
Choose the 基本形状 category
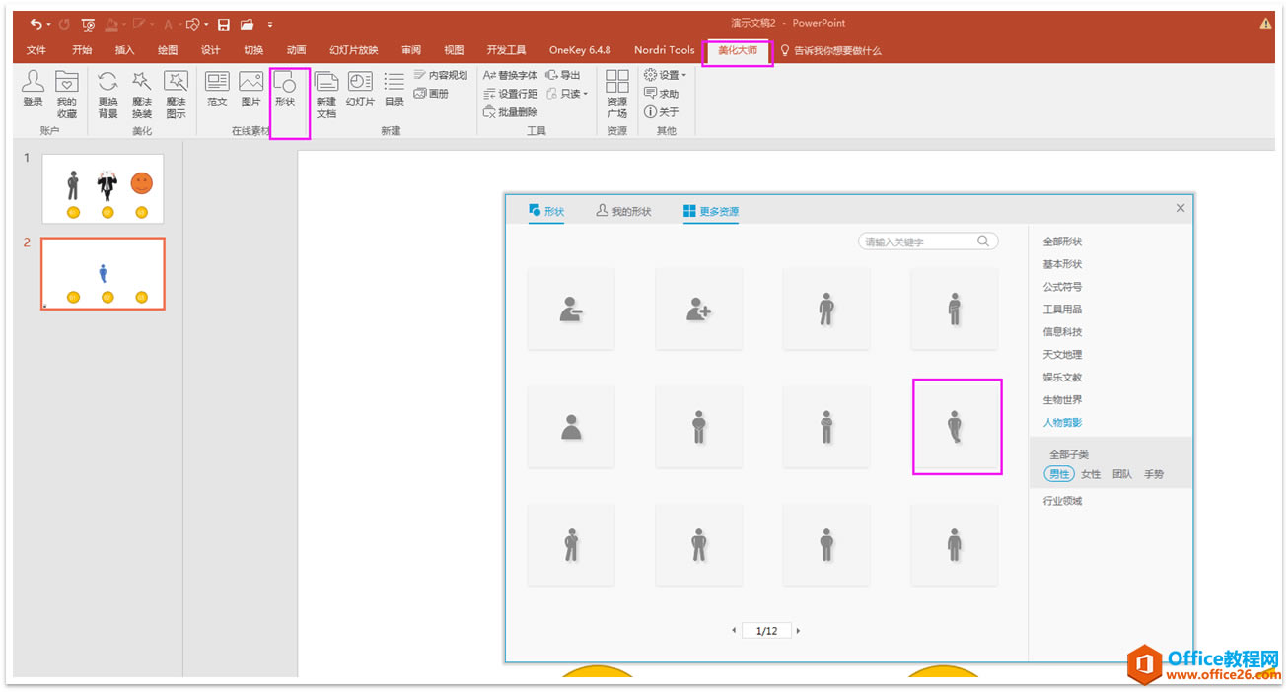click(1062, 264)
